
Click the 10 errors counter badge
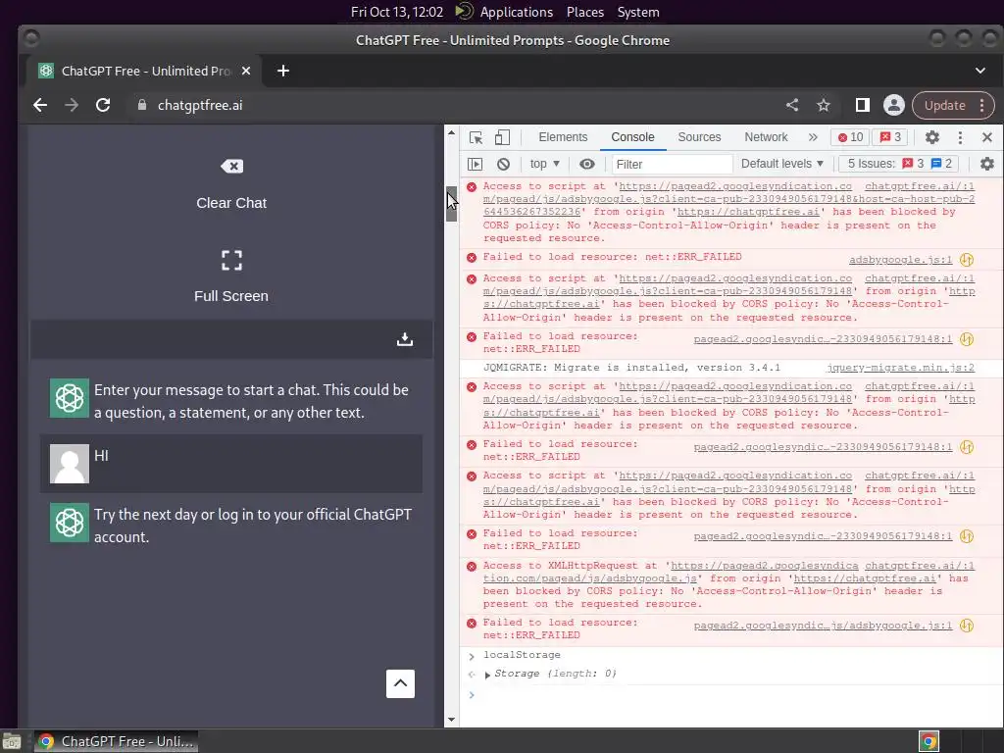click(x=851, y=137)
